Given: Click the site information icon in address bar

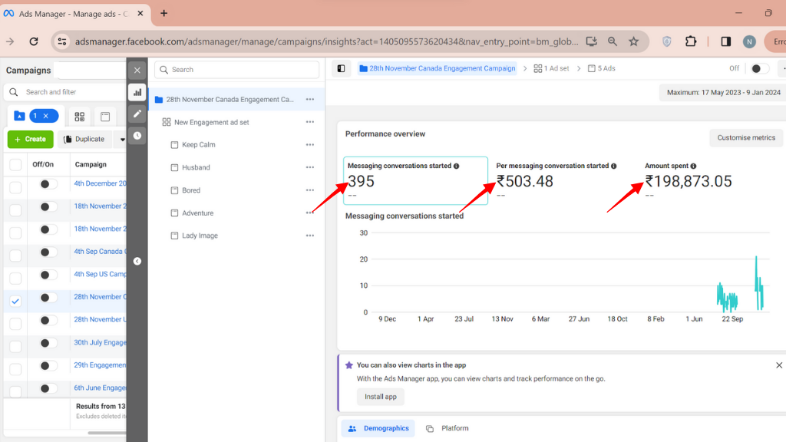Looking at the screenshot, I should (x=62, y=41).
